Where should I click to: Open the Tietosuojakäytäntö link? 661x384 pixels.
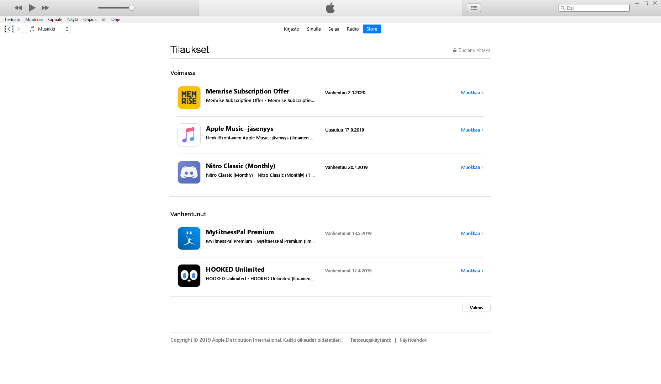[x=370, y=340]
